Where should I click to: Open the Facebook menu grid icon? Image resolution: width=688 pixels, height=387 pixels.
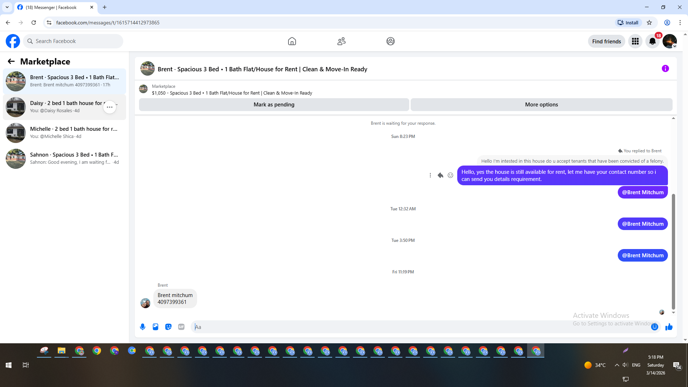click(635, 41)
